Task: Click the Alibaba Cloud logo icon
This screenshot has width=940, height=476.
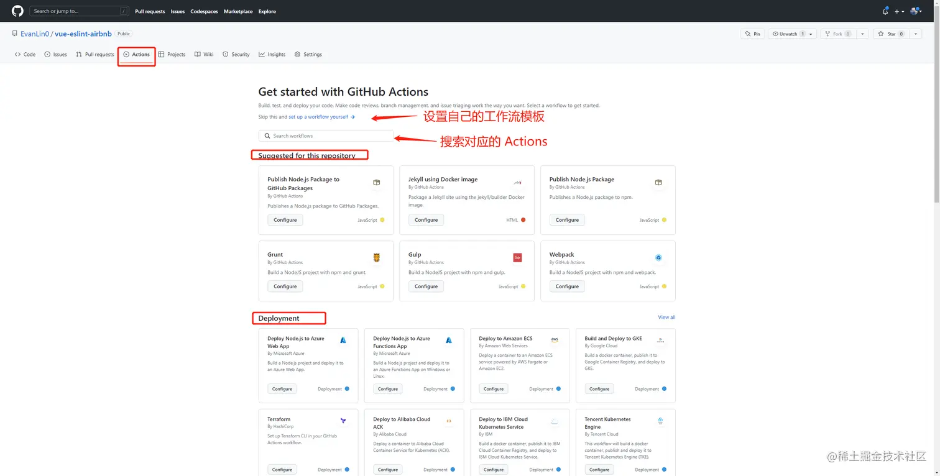Action: point(449,421)
